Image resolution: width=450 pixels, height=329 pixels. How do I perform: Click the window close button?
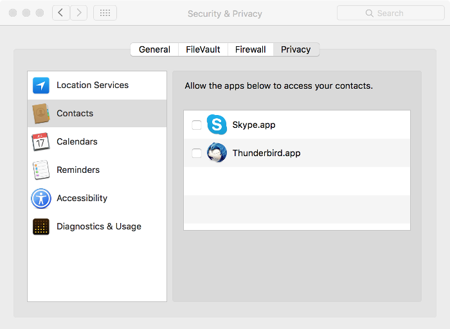pyautogui.click(x=13, y=13)
